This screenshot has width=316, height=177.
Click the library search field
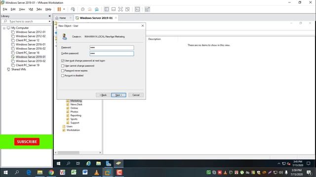coord(26,21)
